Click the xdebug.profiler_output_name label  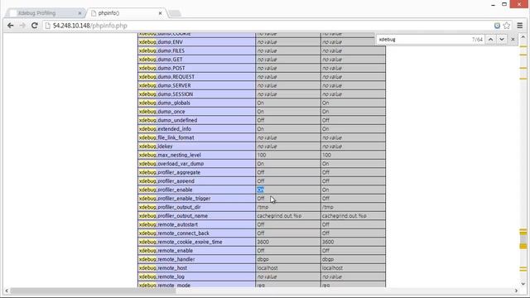click(173, 216)
